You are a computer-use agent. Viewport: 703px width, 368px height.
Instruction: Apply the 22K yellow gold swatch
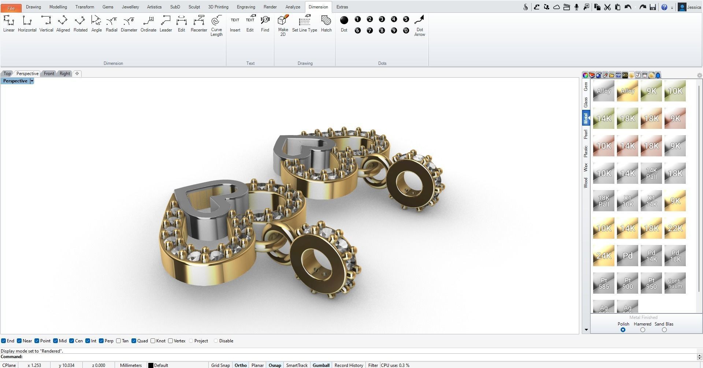[x=675, y=228]
